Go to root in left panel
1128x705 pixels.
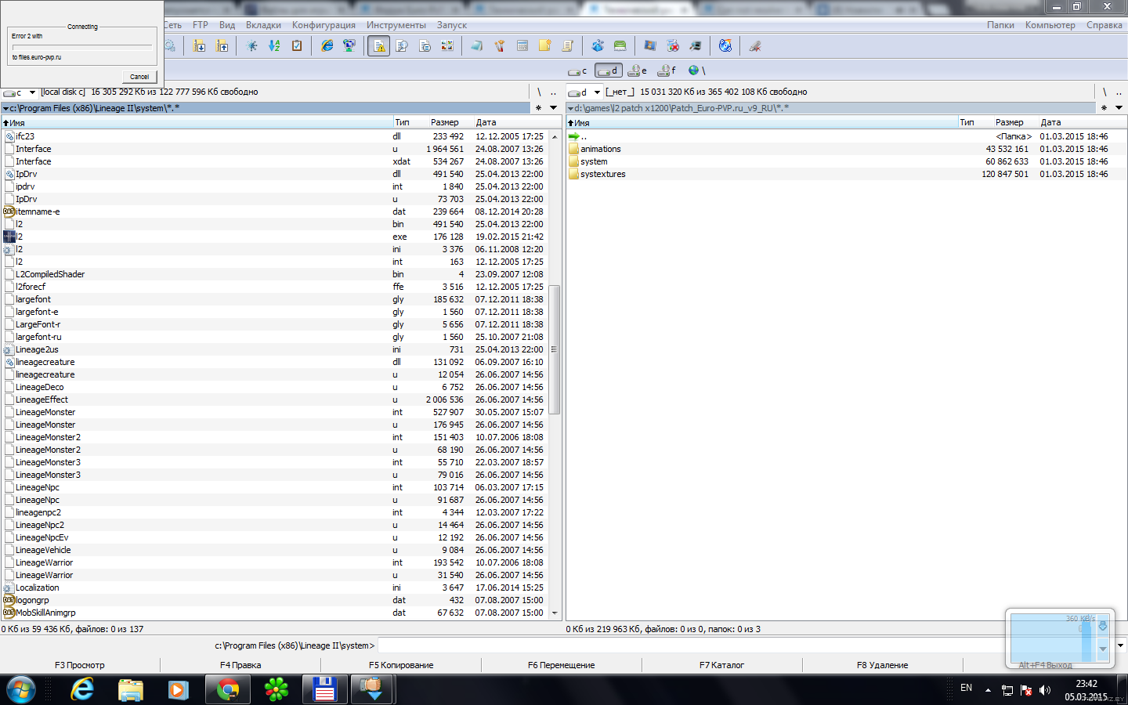click(x=539, y=92)
